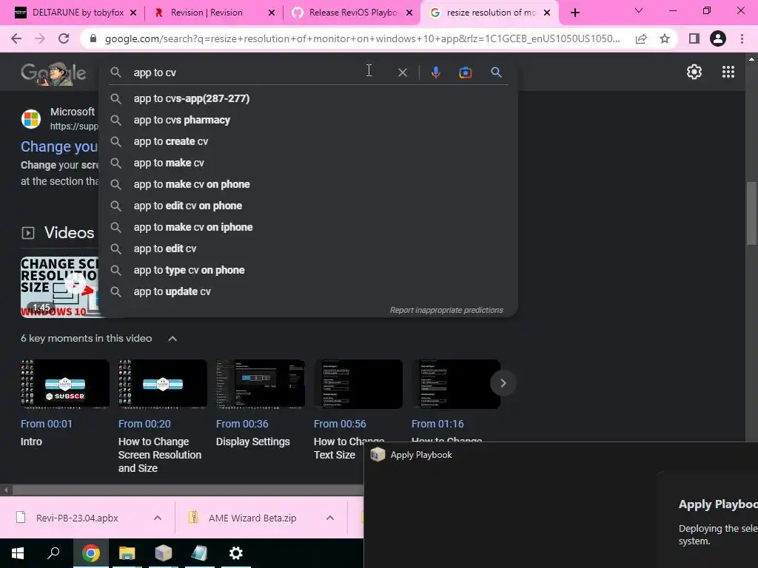Jump to 'From 00:01' Intro moment
Viewport: 758px width, 568px height.
[x=47, y=424]
